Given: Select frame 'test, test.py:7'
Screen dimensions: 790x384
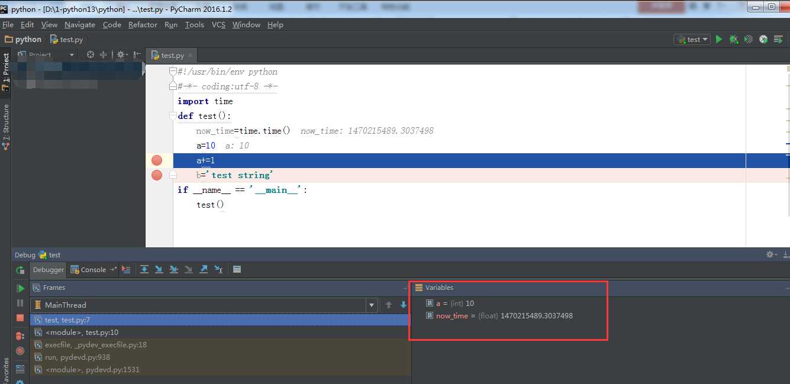Looking at the screenshot, I should [220, 320].
